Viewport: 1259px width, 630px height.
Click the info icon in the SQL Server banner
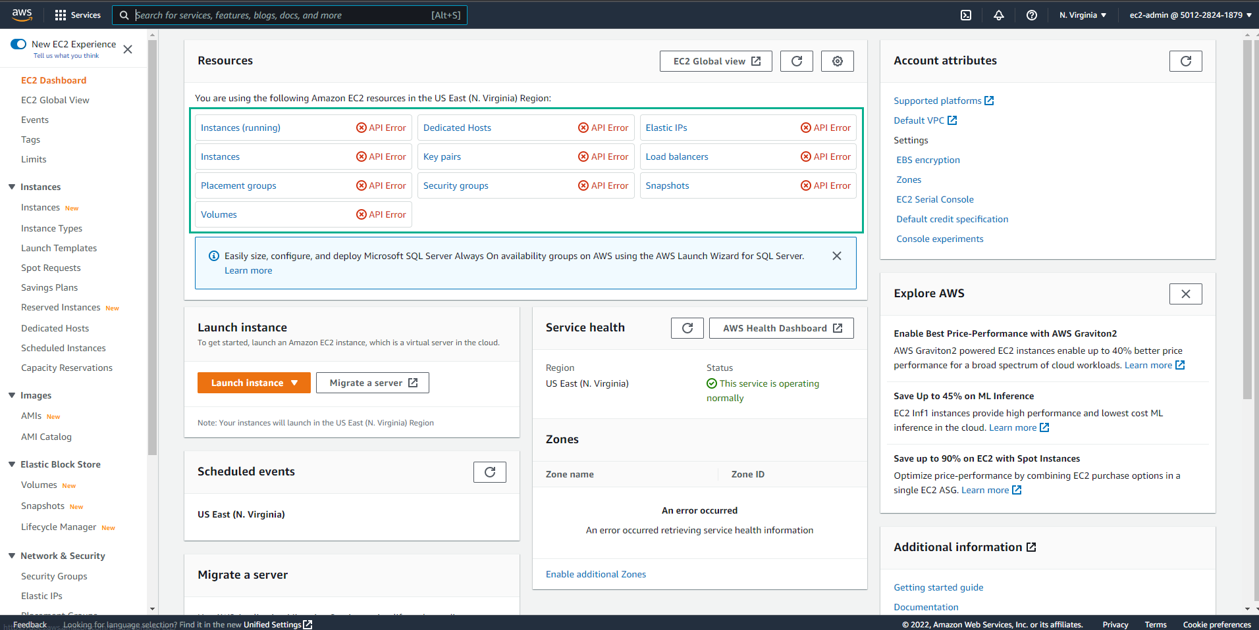click(x=214, y=256)
